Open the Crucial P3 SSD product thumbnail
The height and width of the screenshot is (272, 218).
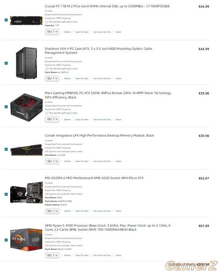(x=27, y=21)
